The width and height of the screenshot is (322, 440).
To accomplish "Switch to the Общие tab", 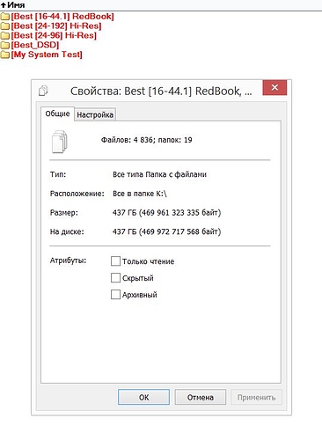I will 57,114.
